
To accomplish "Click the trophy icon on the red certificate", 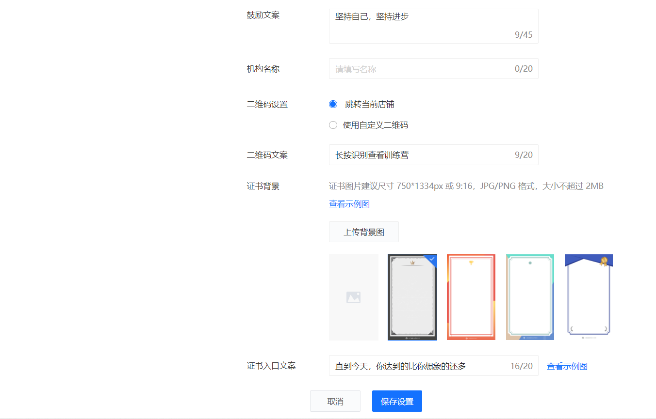I will point(471,263).
